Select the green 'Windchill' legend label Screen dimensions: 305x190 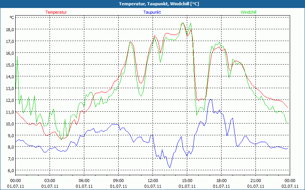coord(249,12)
